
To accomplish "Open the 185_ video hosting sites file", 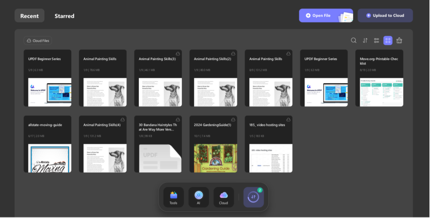I will click(269, 144).
